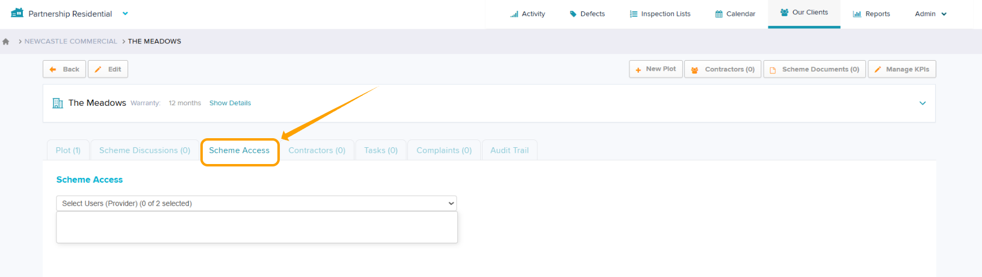Image resolution: width=982 pixels, height=277 pixels.
Task: Click the Newcastle Commercial breadcrumb link
Action: (x=71, y=41)
